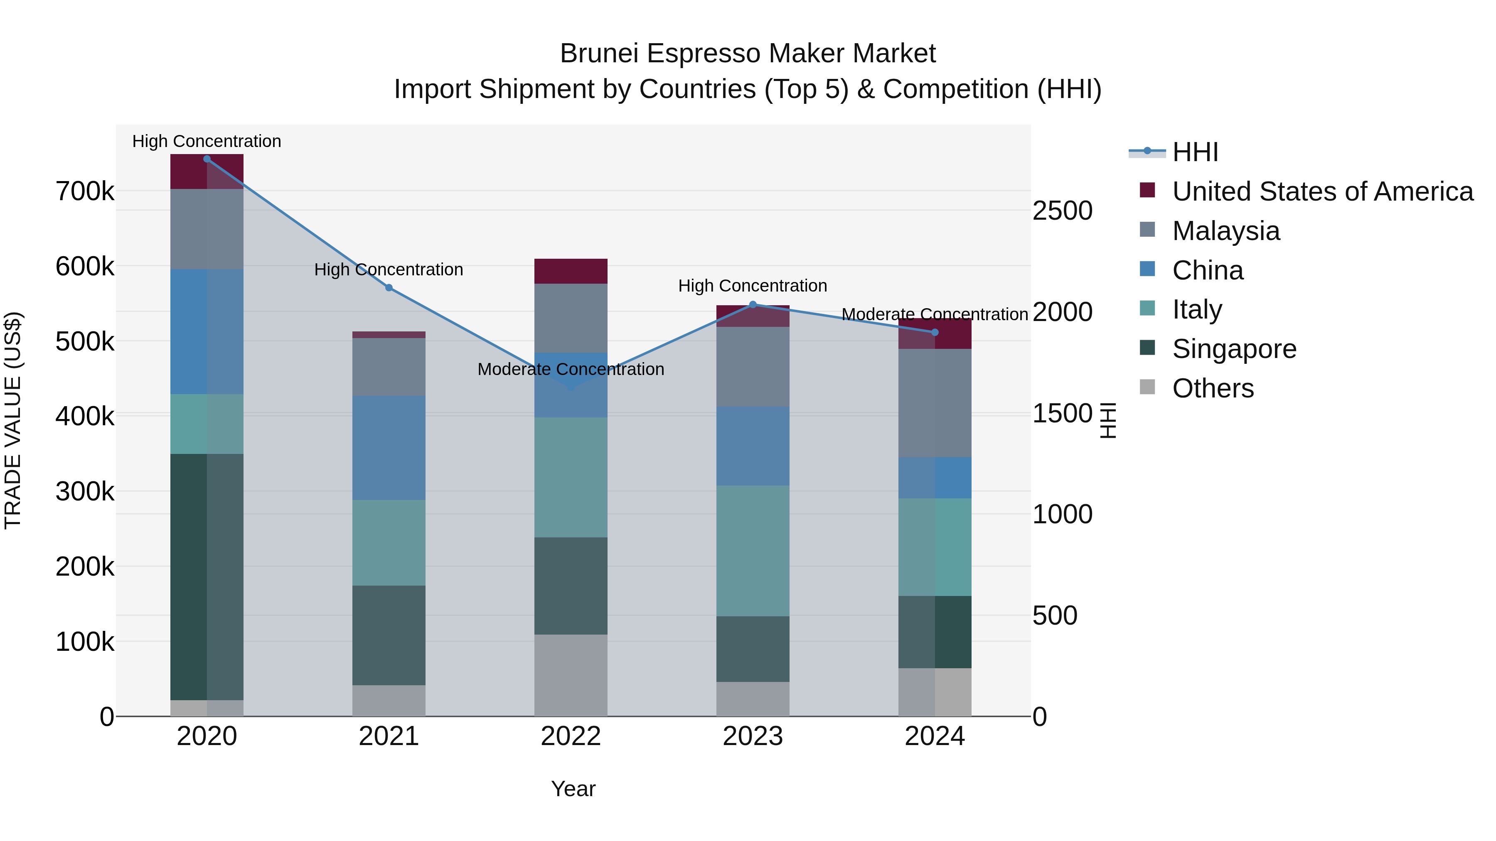Click the 100k trade value tick label

[x=85, y=642]
